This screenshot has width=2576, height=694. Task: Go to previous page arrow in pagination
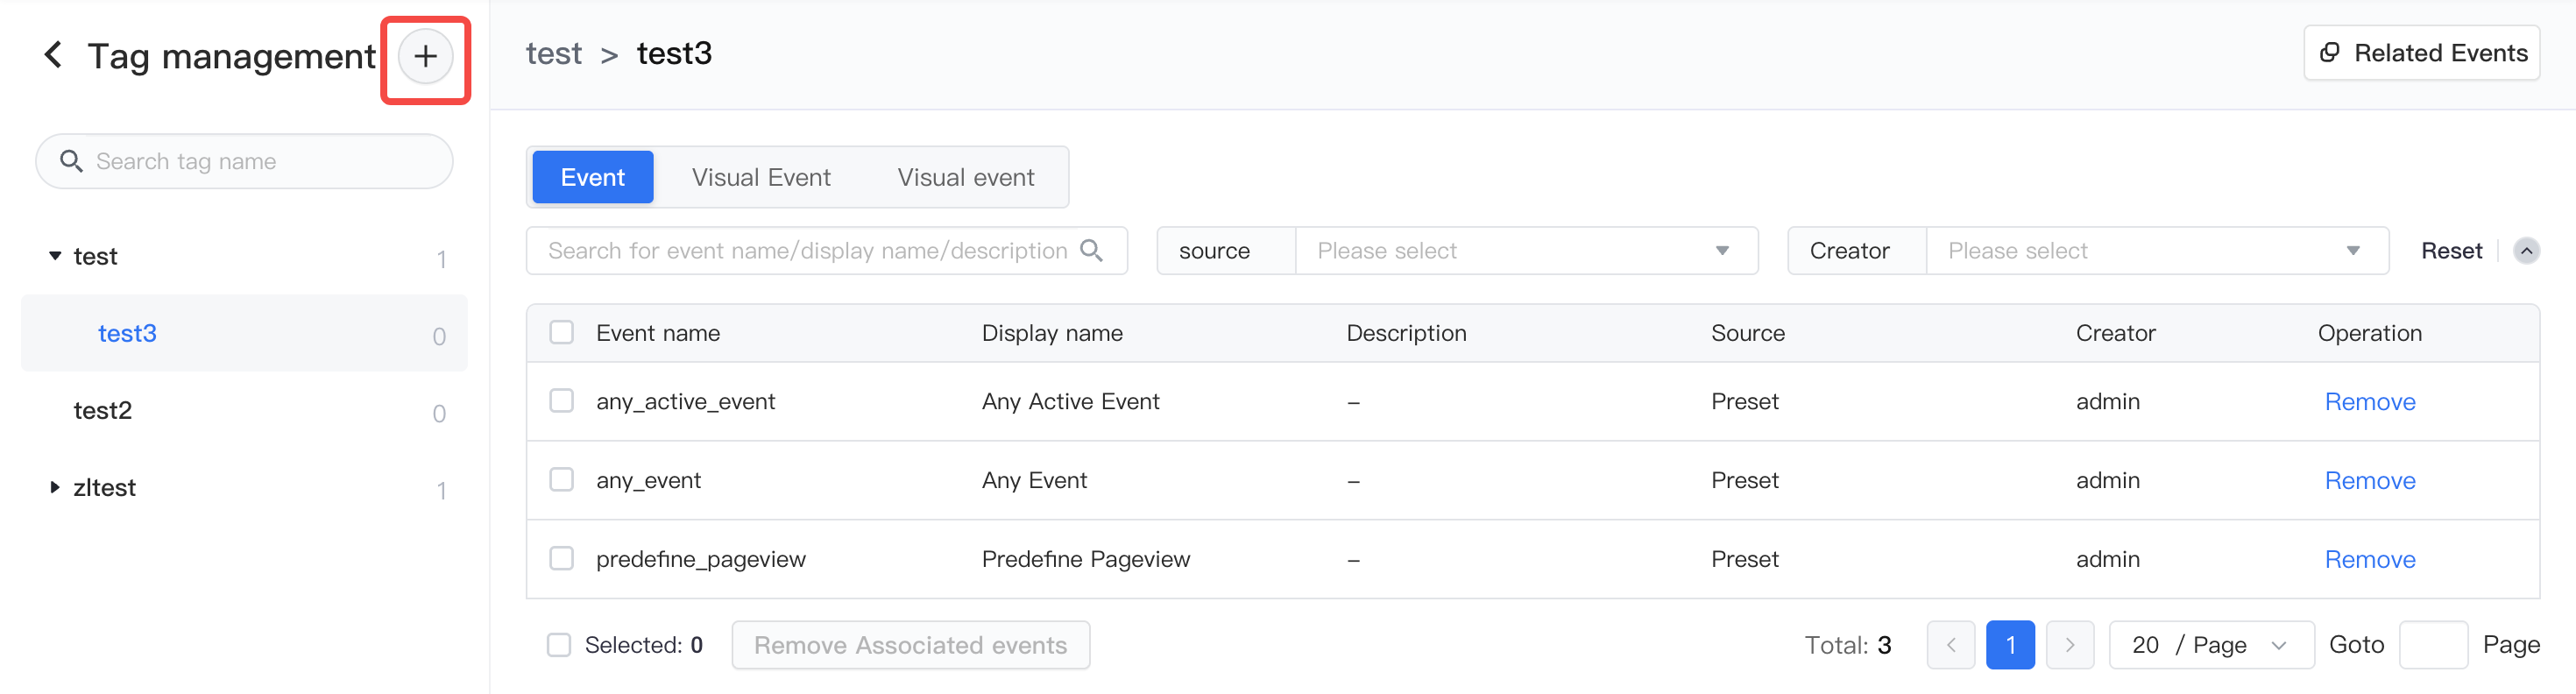tap(1950, 645)
